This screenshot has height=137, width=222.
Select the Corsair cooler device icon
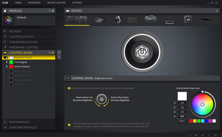[x=188, y=19]
